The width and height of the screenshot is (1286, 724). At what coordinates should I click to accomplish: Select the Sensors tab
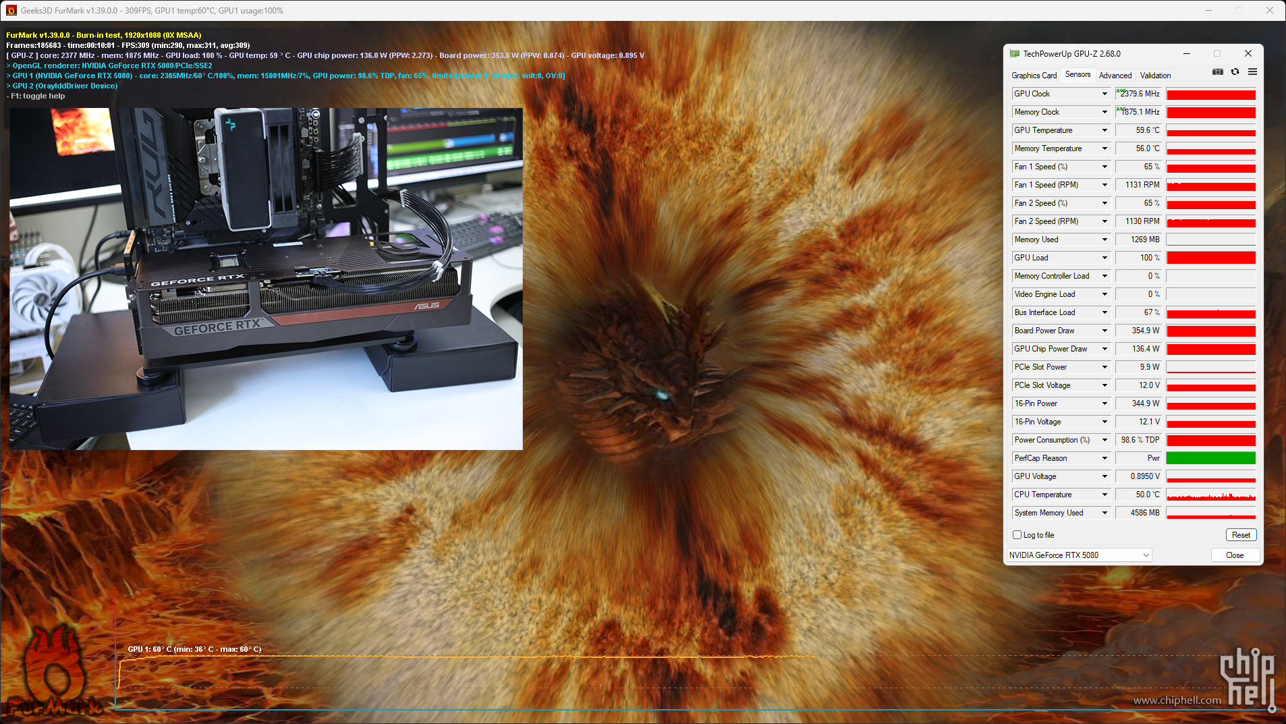[1078, 75]
